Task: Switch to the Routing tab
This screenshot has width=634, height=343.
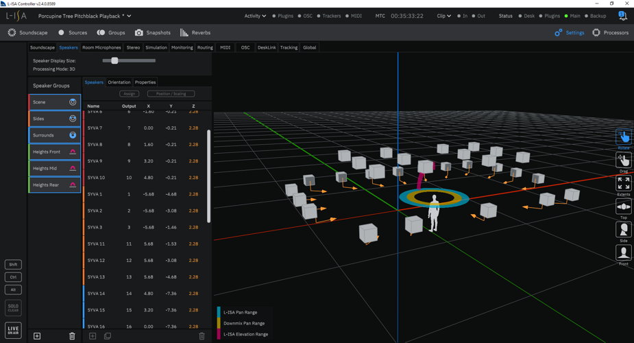Action: click(x=205, y=47)
